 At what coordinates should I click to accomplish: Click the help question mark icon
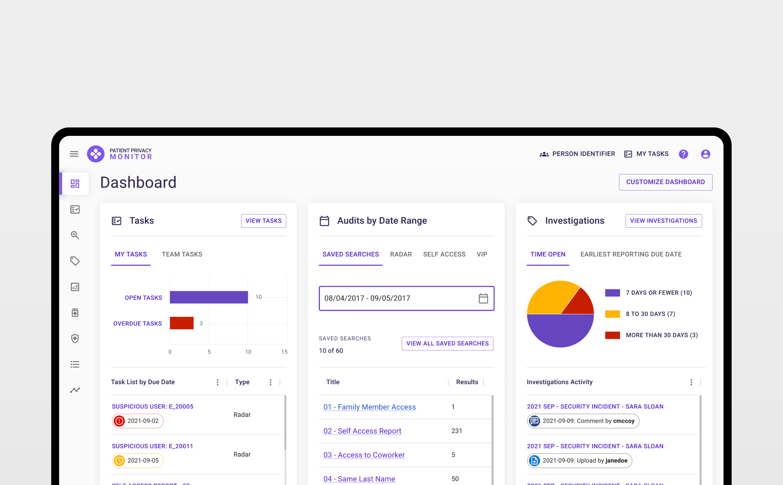[683, 154]
